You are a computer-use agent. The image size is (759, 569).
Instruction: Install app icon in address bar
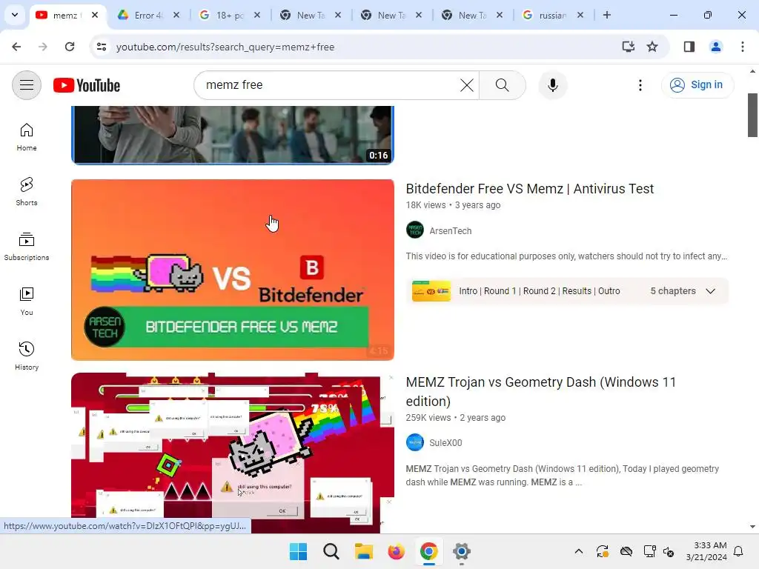628,47
